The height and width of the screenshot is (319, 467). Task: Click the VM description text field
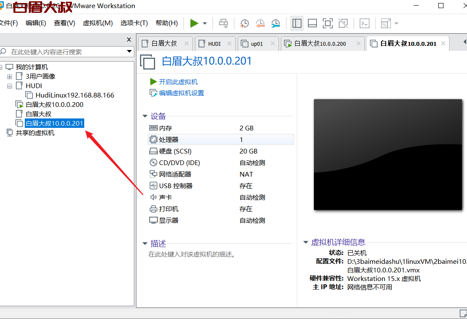(x=192, y=254)
